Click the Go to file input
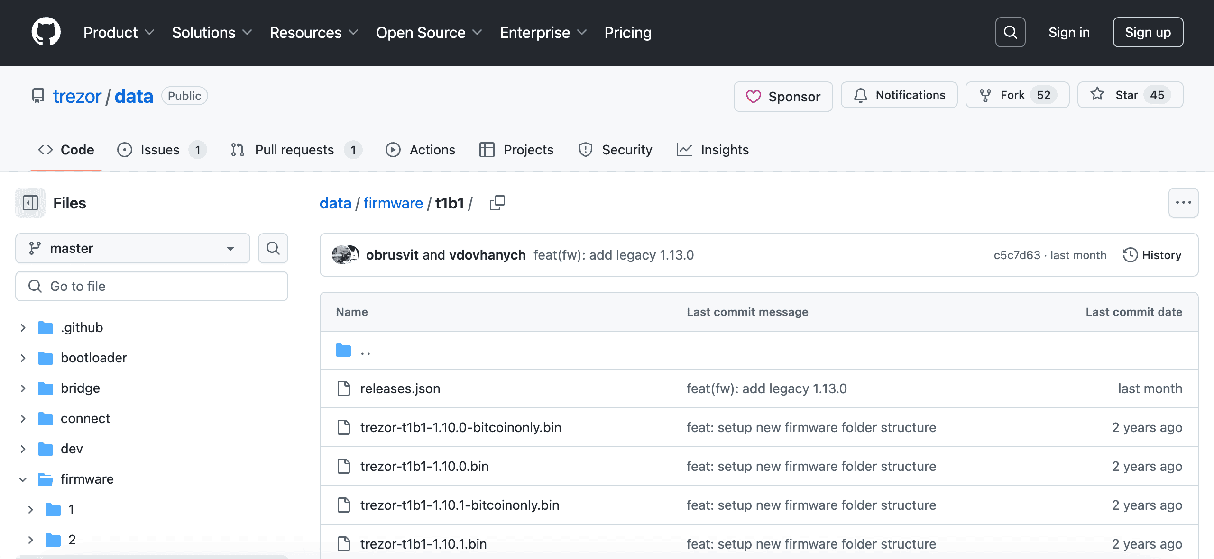This screenshot has height=559, width=1214. pyautogui.click(x=152, y=286)
